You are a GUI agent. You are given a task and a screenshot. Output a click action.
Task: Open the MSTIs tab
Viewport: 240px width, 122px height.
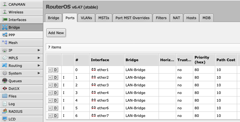[104, 18]
